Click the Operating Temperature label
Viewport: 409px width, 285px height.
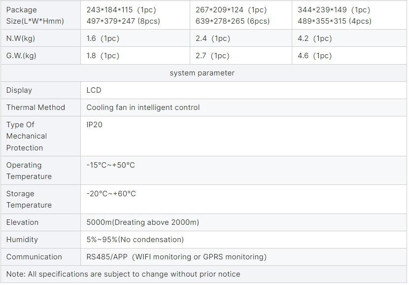[x=29, y=171]
